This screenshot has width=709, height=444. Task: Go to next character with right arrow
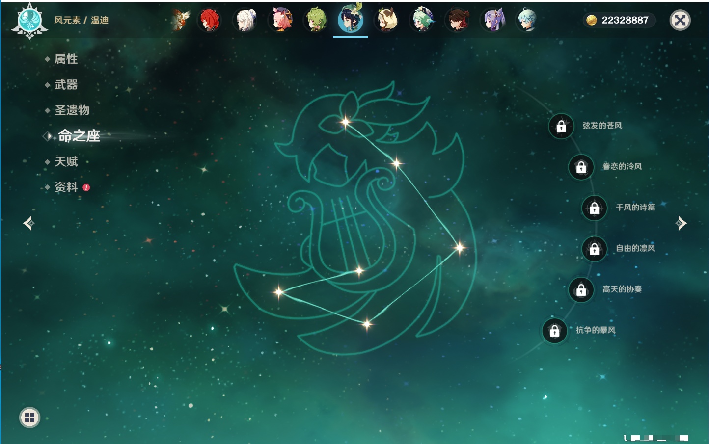pyautogui.click(x=681, y=223)
